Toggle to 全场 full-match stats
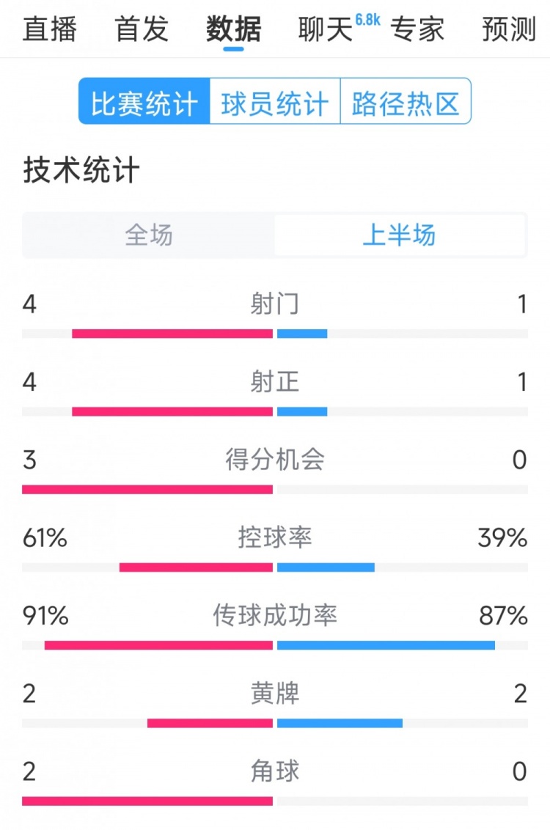550x830 pixels. tap(148, 235)
